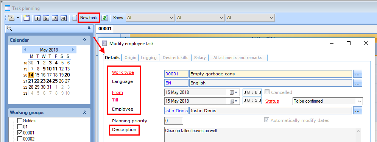The height and width of the screenshot is (142, 377).
Task: Uncheck the 00001 working group
Action: (20, 133)
